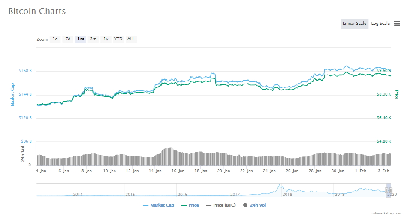Click the 30. Jan date label
This screenshot has width=407, height=219.
pyautogui.click(x=338, y=171)
